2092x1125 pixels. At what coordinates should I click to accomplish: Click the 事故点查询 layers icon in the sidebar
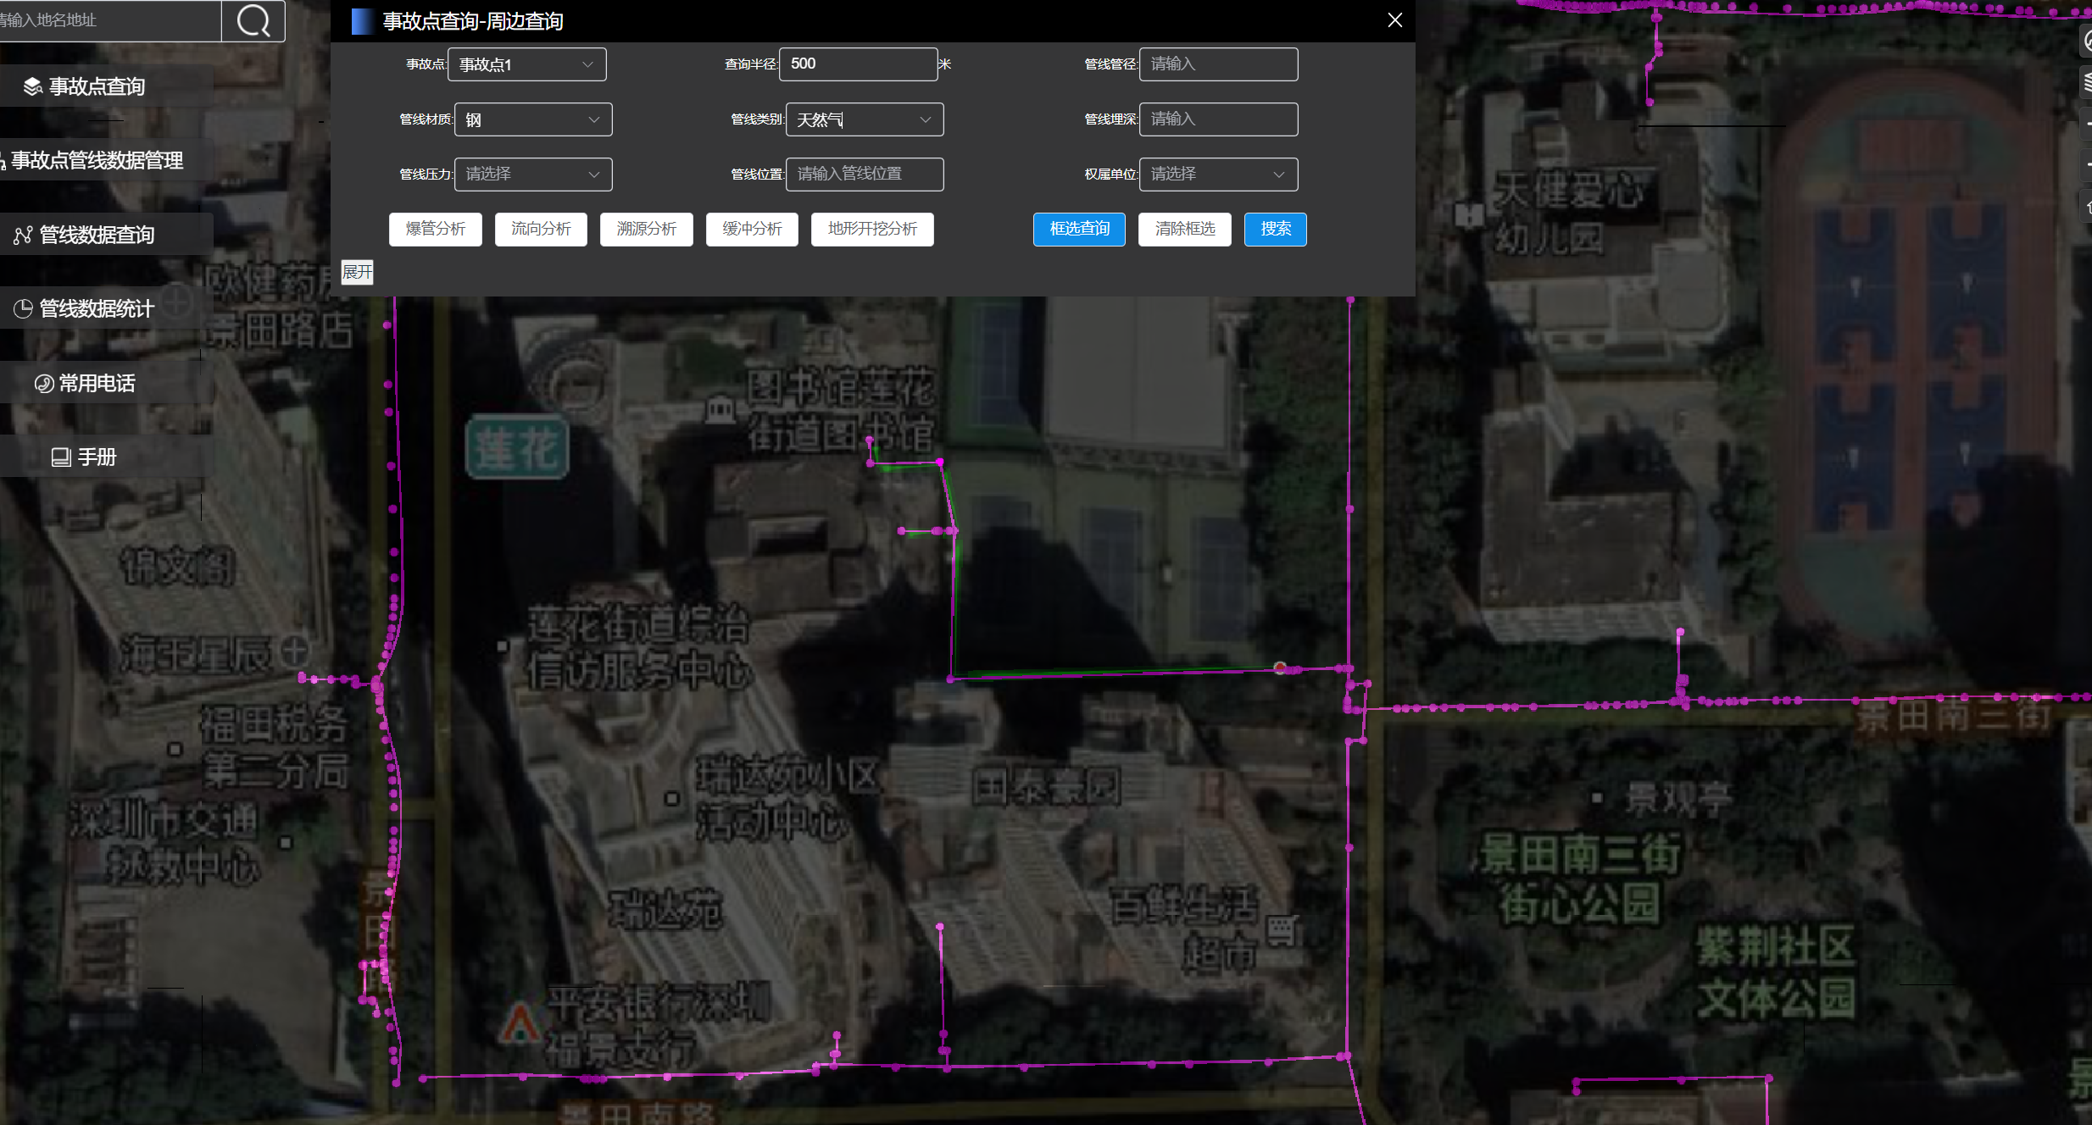(32, 86)
